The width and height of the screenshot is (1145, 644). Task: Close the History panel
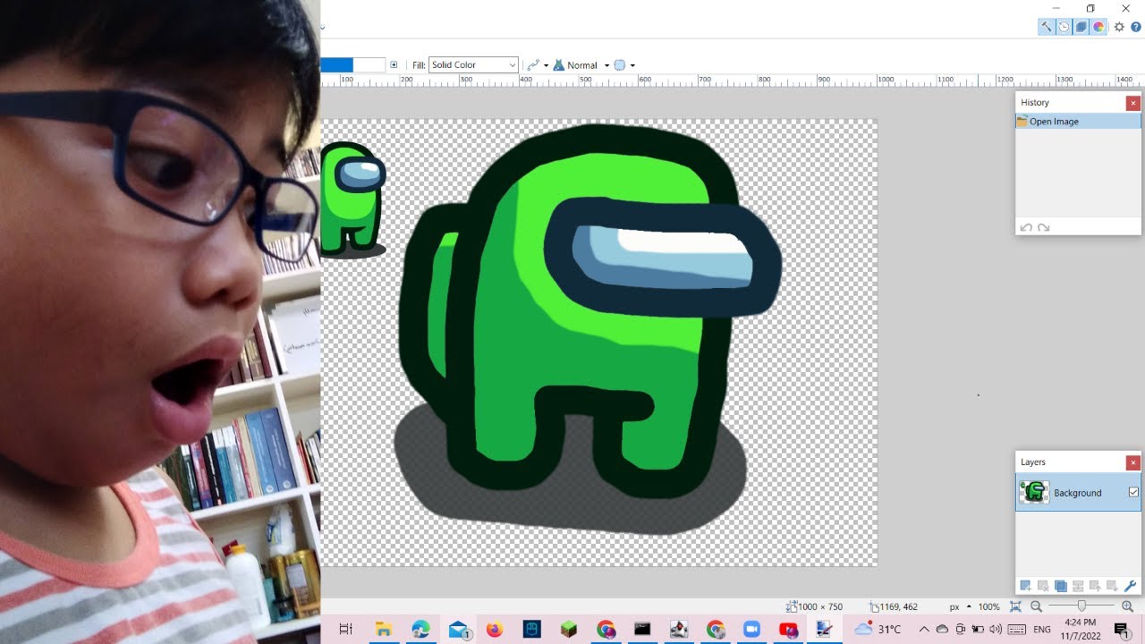tap(1133, 103)
